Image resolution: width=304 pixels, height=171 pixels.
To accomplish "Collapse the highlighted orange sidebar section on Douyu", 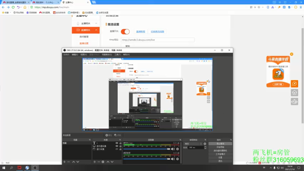I will point(96,30).
